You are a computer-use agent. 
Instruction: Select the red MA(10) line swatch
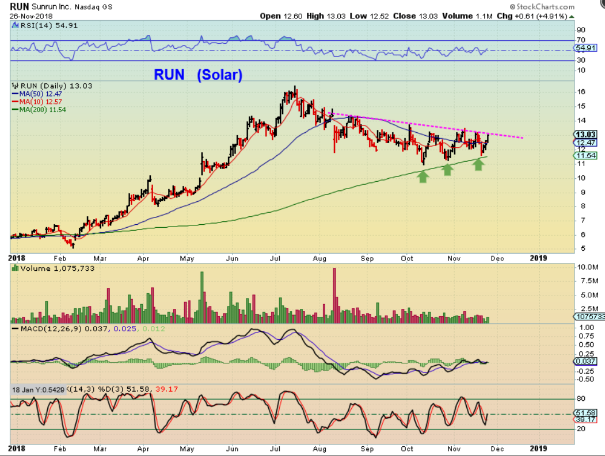click(x=16, y=102)
